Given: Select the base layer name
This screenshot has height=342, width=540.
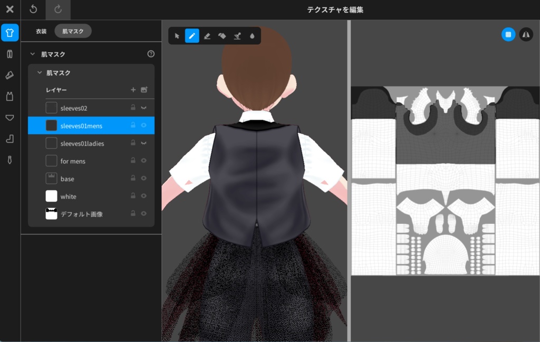Looking at the screenshot, I should 67,179.
